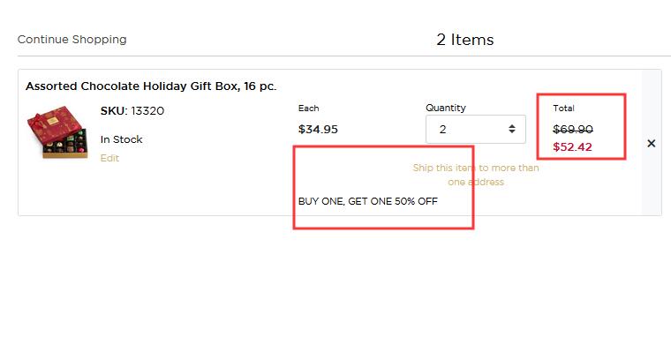Click the BUY ONE, GET ONE 50% OFF promo text
Viewport: 671px width, 352px height.
click(368, 201)
